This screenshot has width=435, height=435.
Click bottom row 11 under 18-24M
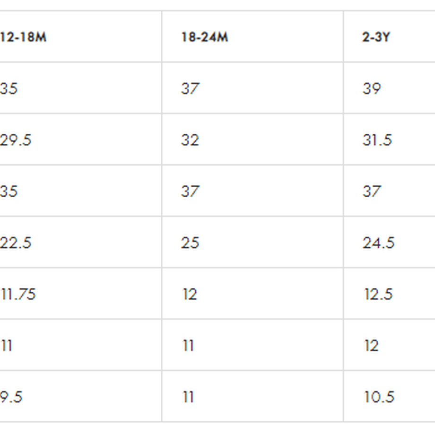(x=188, y=397)
